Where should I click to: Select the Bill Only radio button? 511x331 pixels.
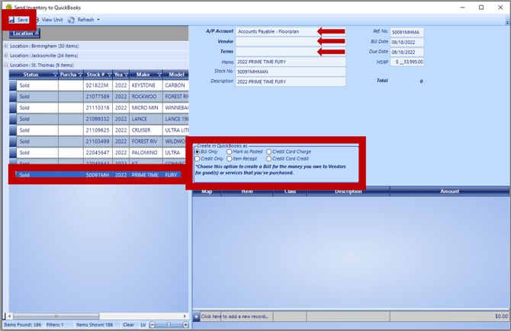pos(198,152)
